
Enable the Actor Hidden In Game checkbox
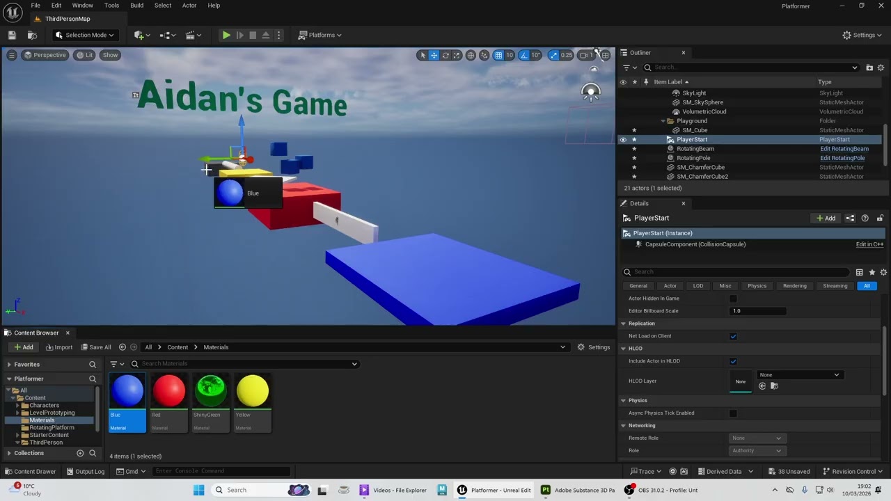733,299
